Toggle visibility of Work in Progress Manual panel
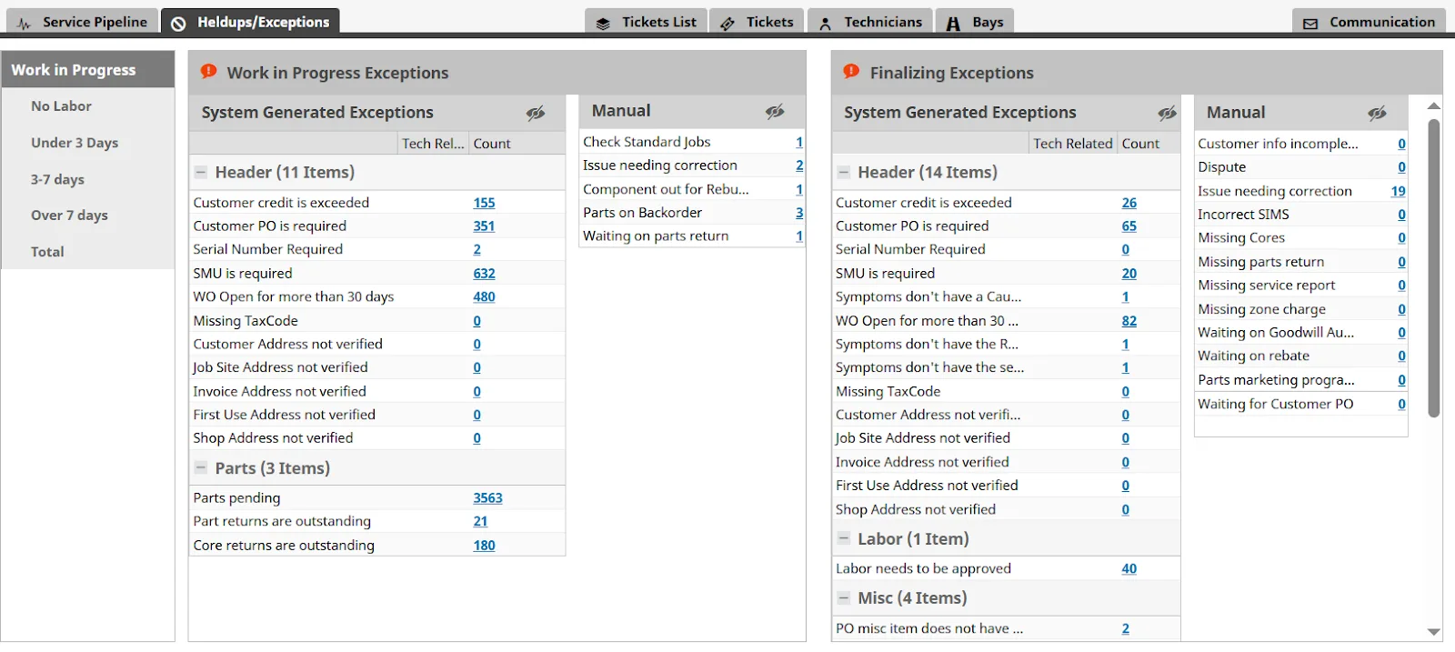The height and width of the screenshot is (652, 1455). click(775, 112)
